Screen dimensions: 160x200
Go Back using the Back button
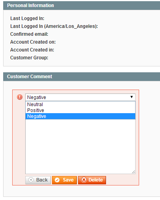point(38,180)
